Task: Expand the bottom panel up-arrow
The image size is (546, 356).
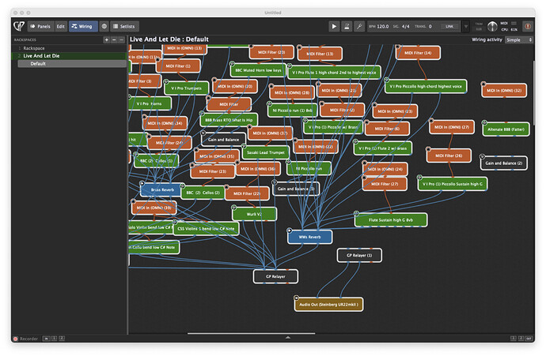Action: pyautogui.click(x=287, y=337)
